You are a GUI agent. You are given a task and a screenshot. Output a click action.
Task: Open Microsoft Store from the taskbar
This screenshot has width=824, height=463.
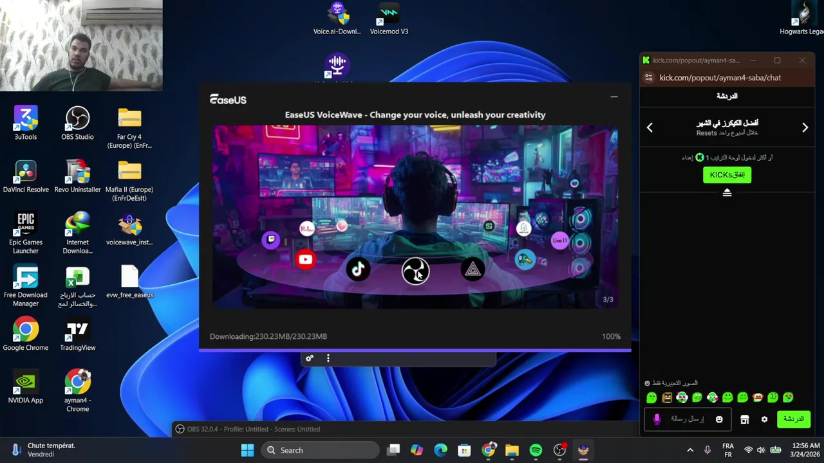[x=464, y=450]
